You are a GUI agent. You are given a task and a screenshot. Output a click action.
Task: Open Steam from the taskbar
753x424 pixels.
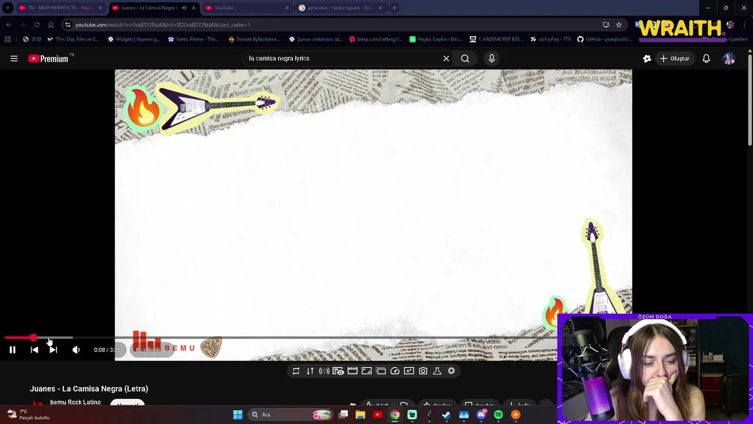(x=447, y=415)
